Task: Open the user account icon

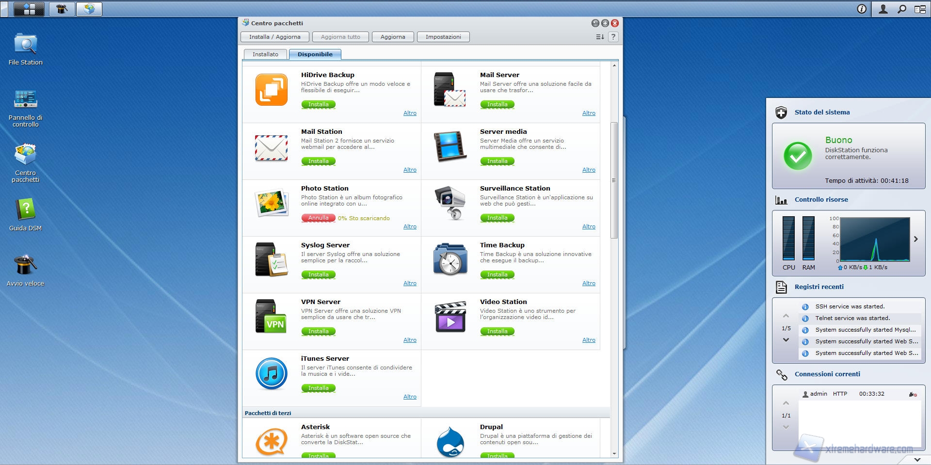Action: (x=883, y=9)
